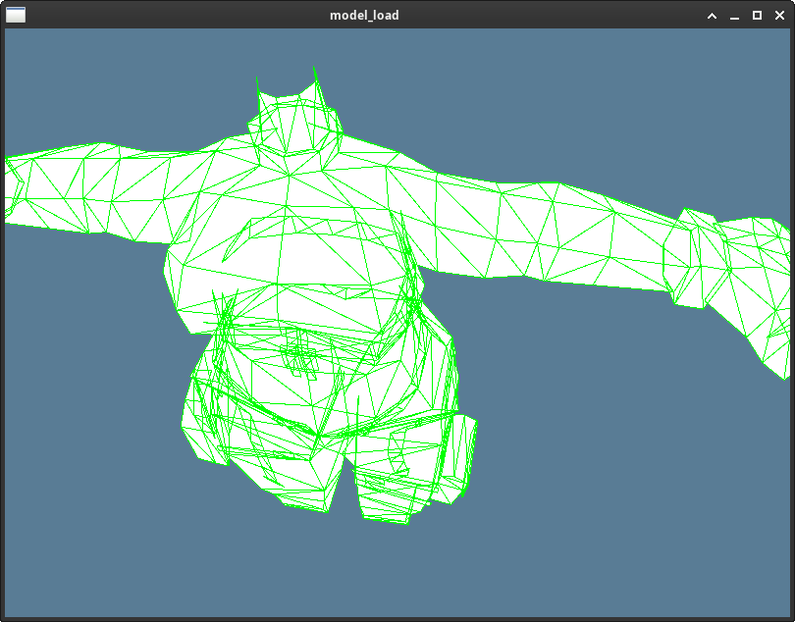The image size is (795, 622).
Task: Close the model_load window
Action: (778, 16)
